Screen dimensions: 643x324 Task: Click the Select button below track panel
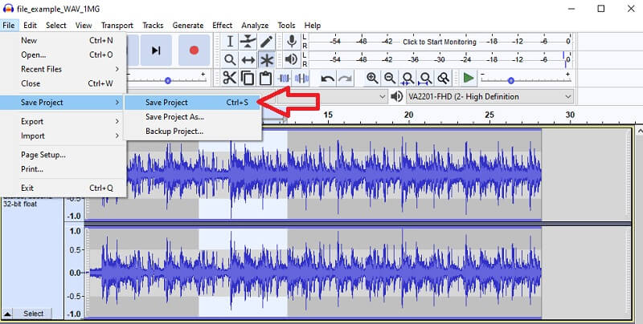[33, 314]
